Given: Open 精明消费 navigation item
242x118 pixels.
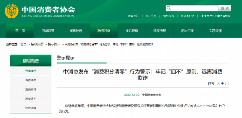Looking at the screenshot, I should 104,31.
